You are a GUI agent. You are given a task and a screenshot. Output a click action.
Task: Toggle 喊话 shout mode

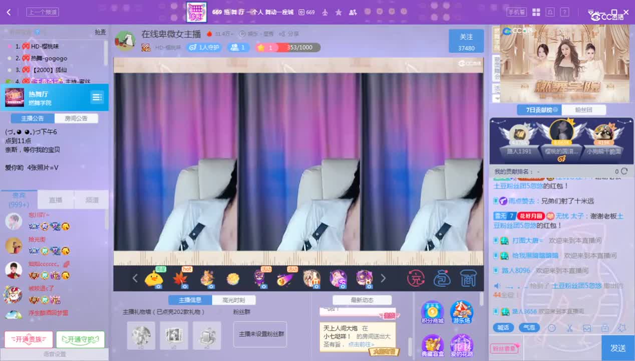(x=503, y=327)
